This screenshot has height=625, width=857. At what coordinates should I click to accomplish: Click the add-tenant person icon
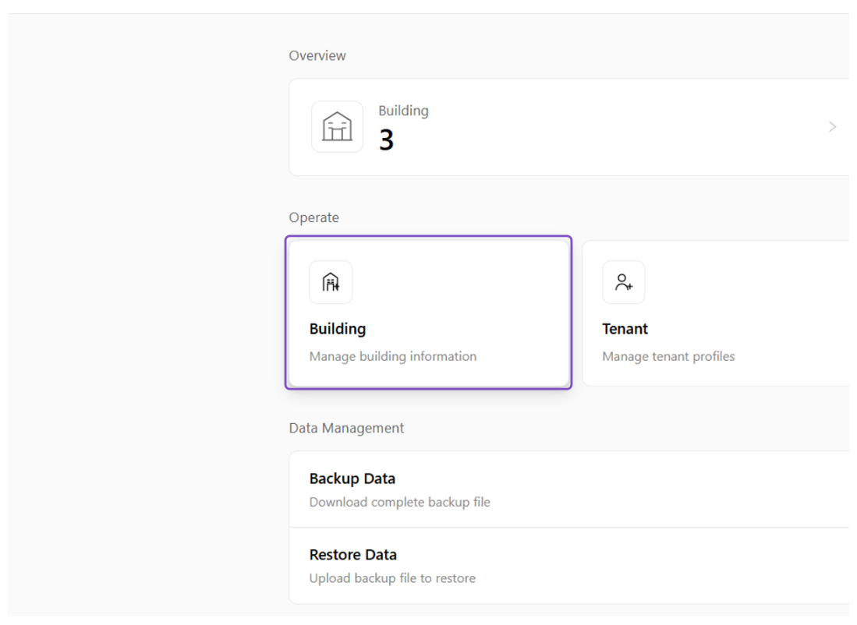(624, 282)
